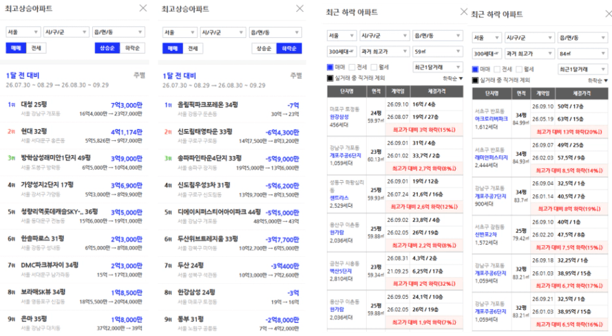The width and height of the screenshot is (612, 336).
Task: Enable the 전세 checkbox in the 59㎡ panel
Action: pyautogui.click(x=352, y=67)
